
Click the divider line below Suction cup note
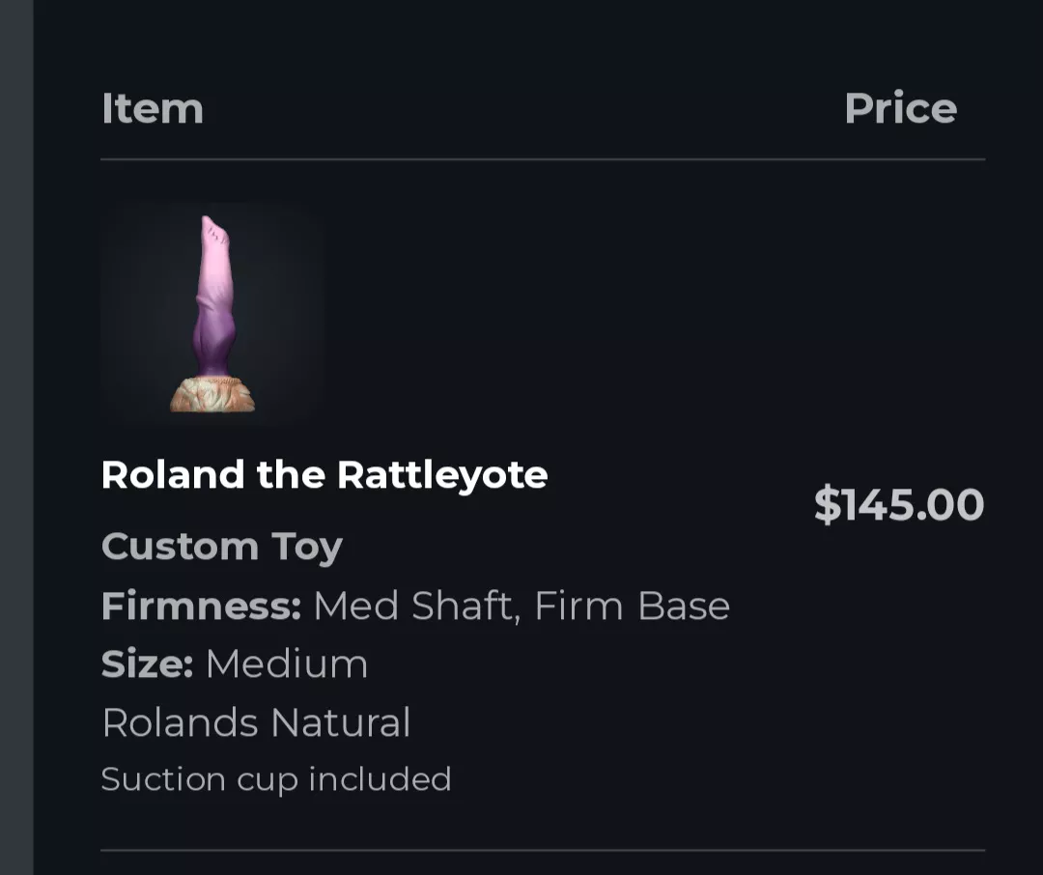point(542,850)
